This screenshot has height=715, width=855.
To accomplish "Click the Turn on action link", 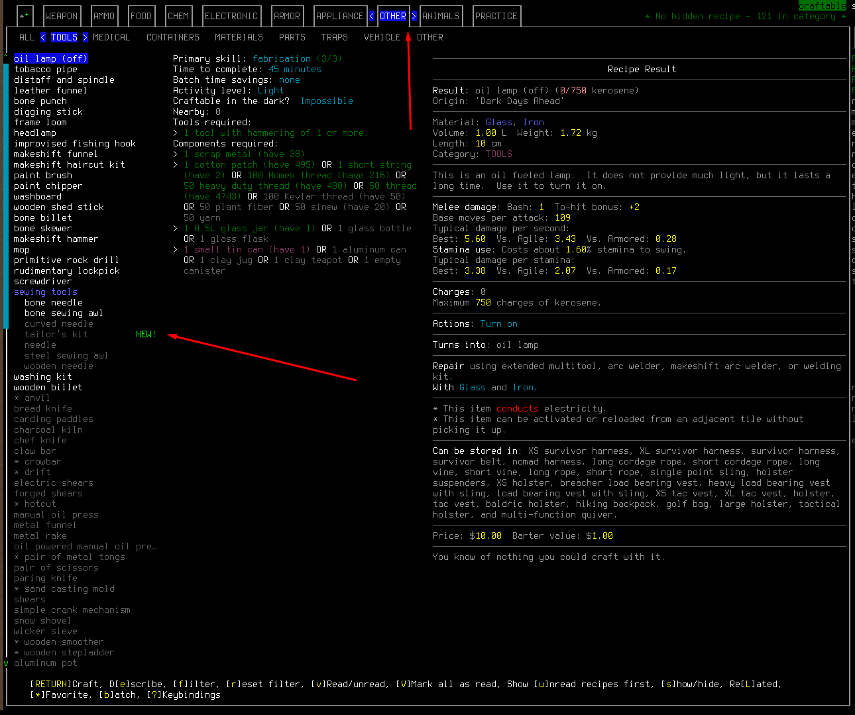I will [498, 323].
